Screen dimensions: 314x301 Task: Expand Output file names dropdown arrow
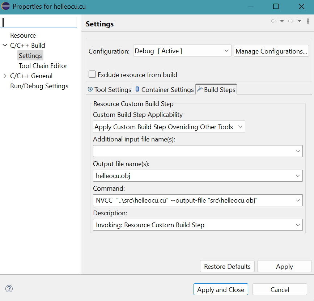tap(298, 176)
